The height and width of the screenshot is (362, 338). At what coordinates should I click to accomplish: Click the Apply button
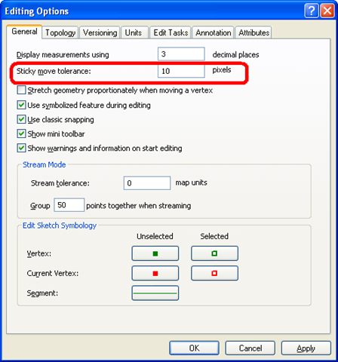tap(306, 348)
